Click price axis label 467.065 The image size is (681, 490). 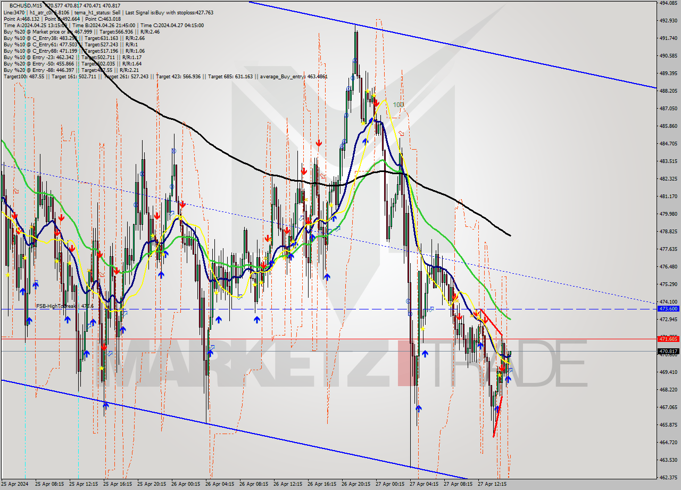[668, 407]
